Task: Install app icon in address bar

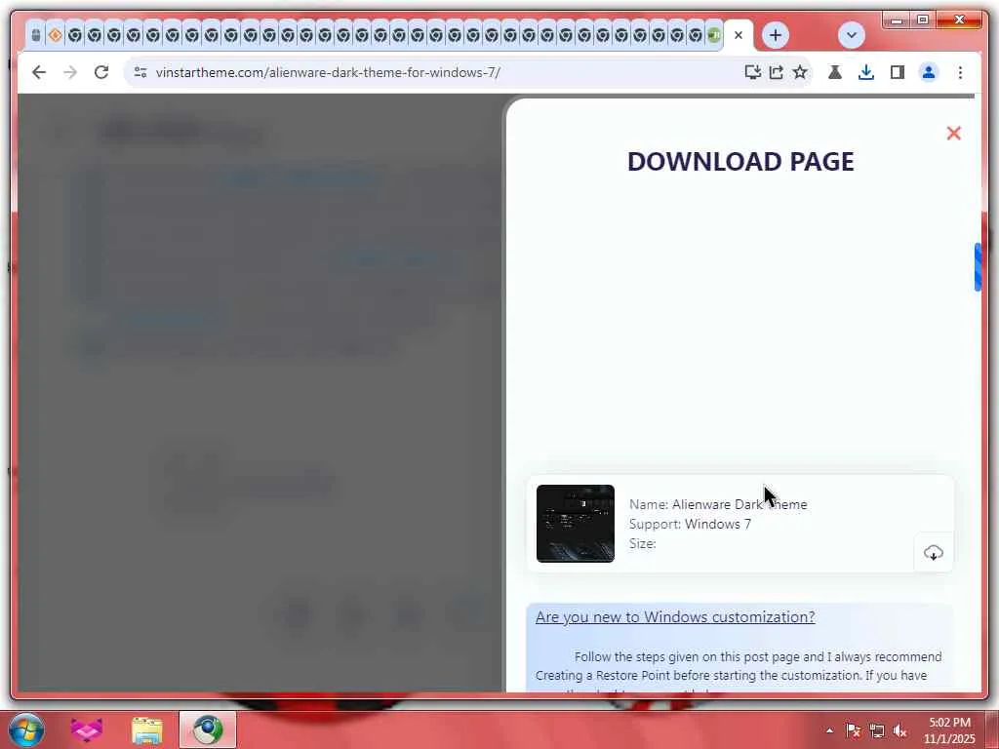Action: pos(753,72)
